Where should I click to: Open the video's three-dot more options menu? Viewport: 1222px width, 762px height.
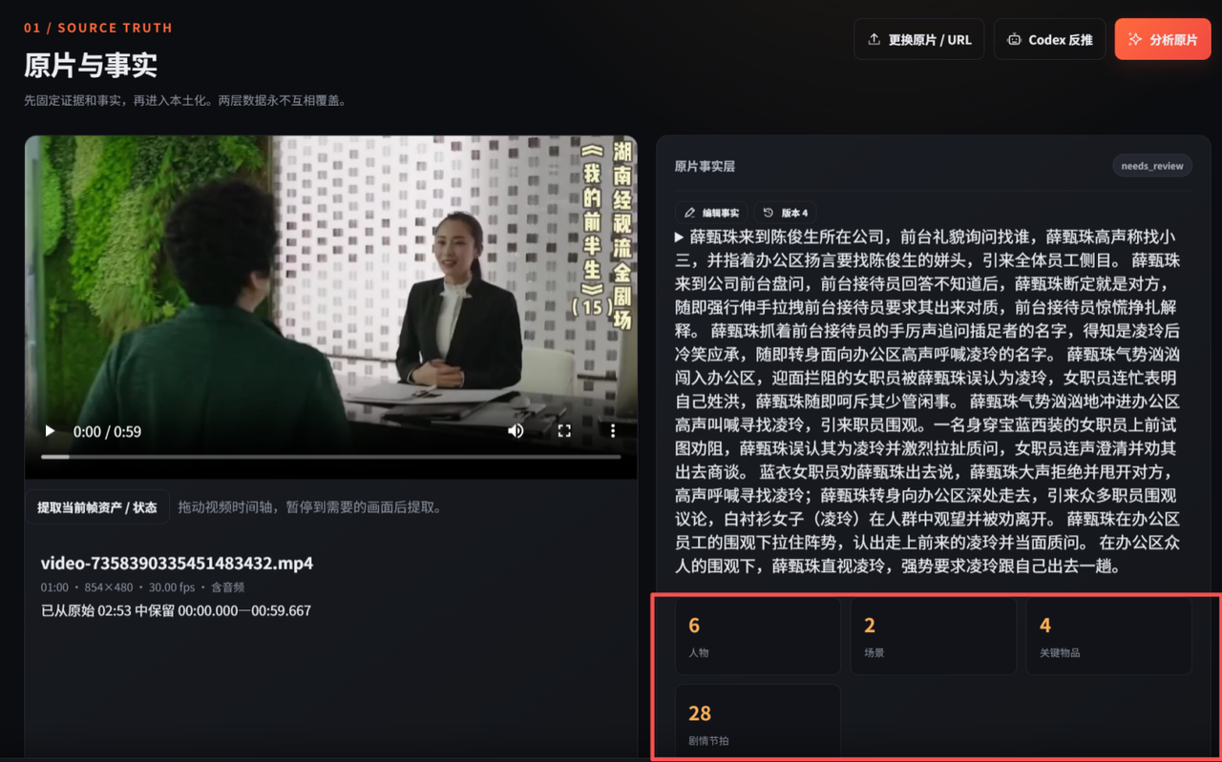613,431
